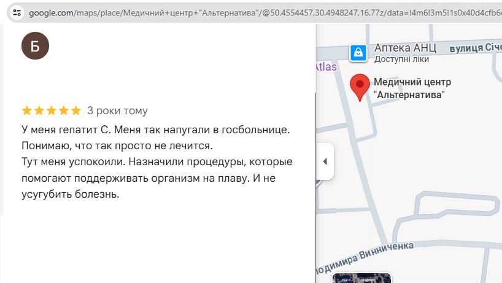Click the вулиця Січо street label
Viewport: 502px width, 283px height.
[x=475, y=47]
